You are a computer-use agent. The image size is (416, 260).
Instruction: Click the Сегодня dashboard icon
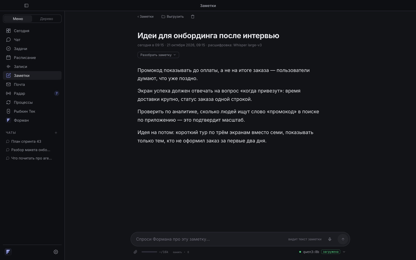pos(8,31)
